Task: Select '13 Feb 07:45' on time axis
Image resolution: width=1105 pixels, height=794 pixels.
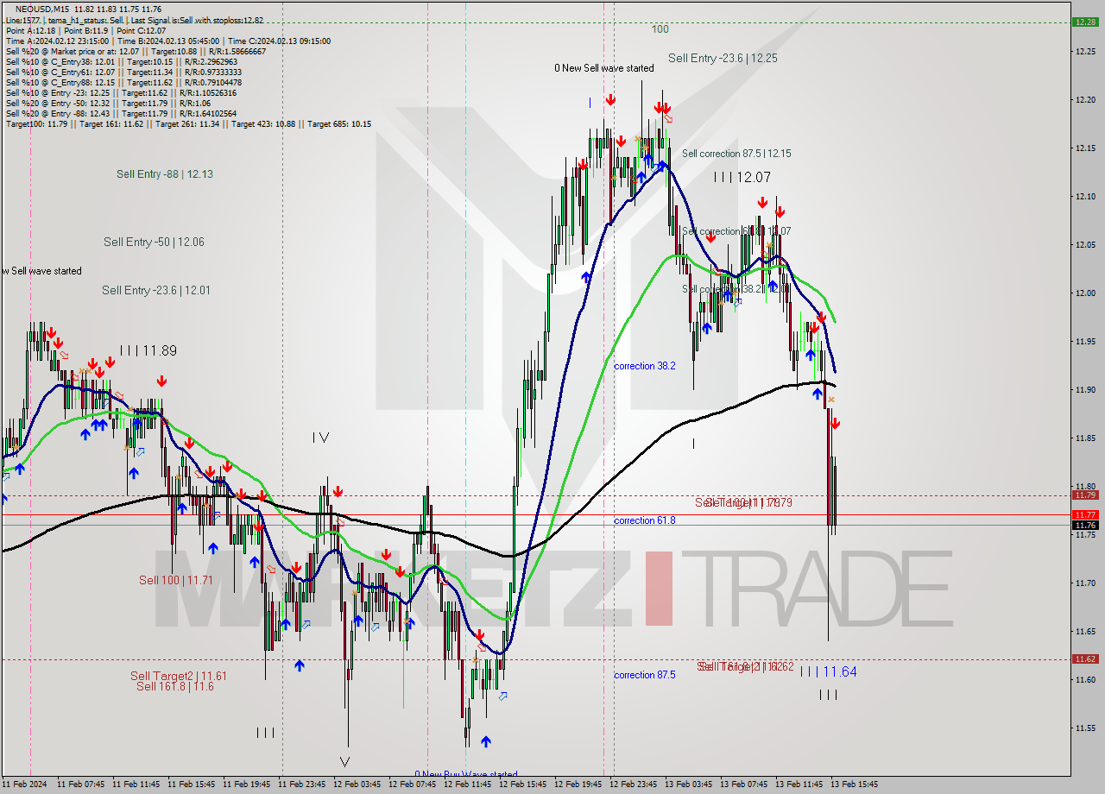Action: click(x=743, y=785)
